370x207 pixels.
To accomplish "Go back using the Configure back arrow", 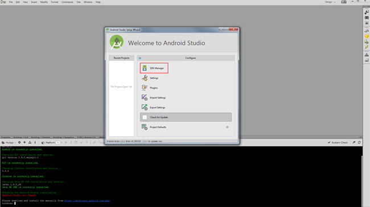I will click(140, 58).
